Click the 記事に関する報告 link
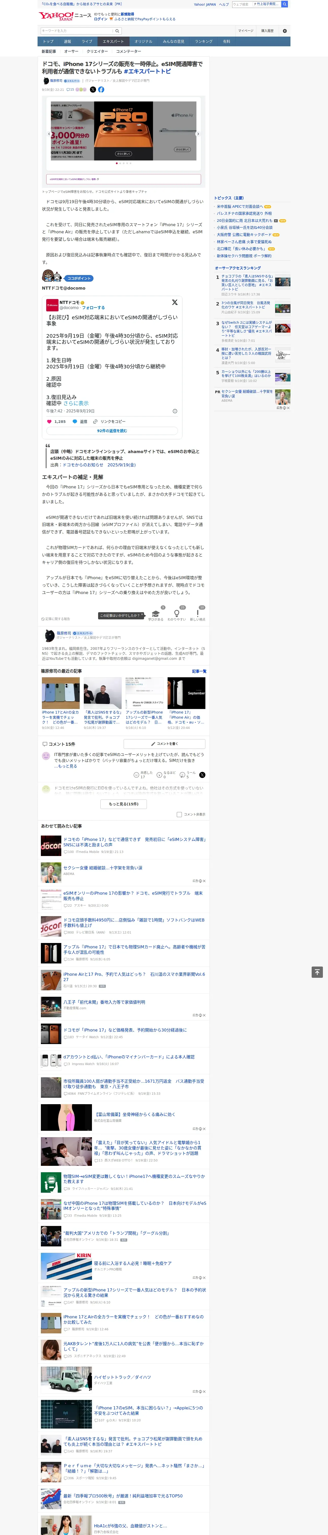This screenshot has height=1535, width=328. click(55, 619)
